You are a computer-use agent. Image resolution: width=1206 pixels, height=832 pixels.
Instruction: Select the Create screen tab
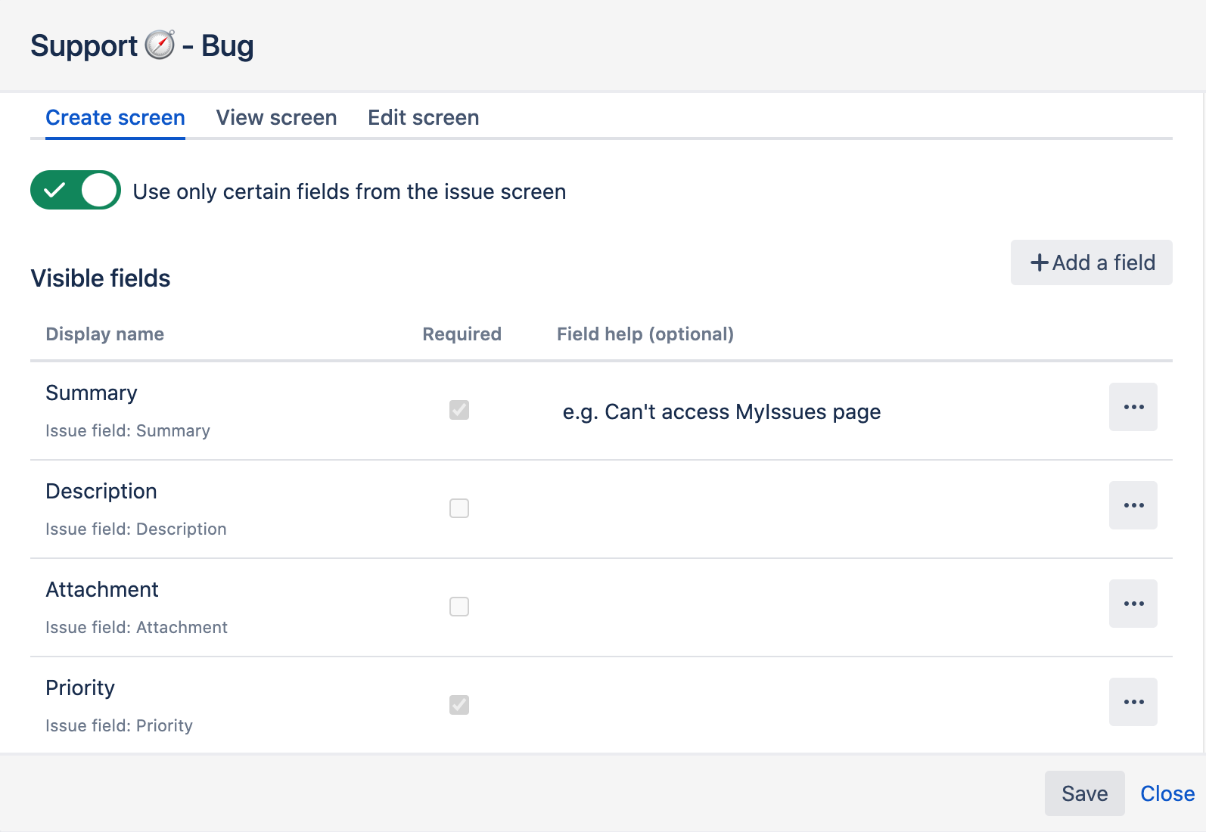click(x=115, y=118)
